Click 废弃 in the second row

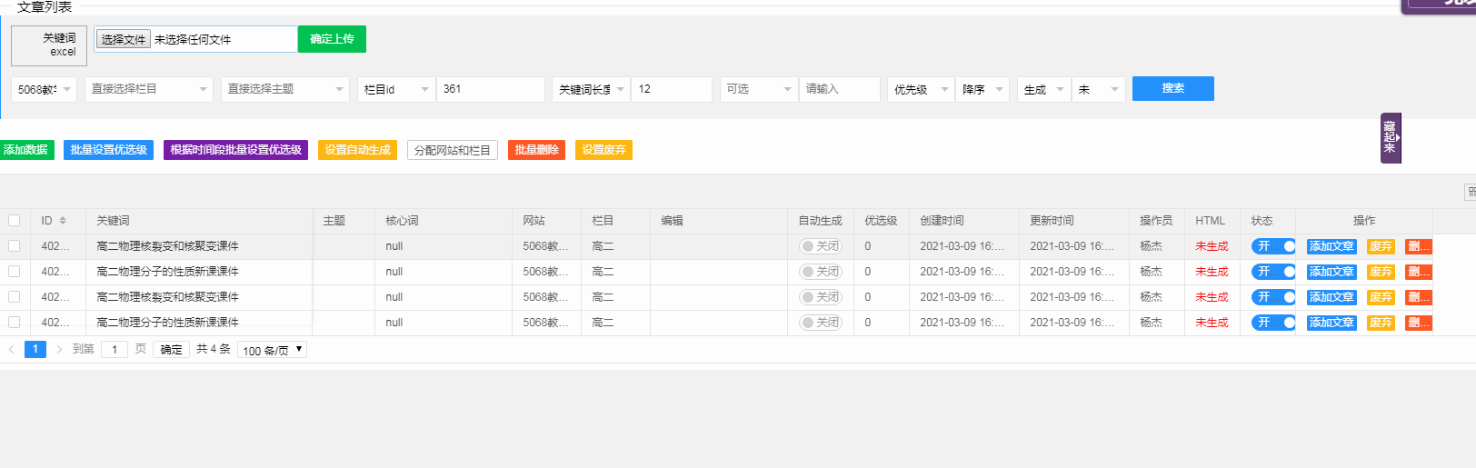point(1381,272)
